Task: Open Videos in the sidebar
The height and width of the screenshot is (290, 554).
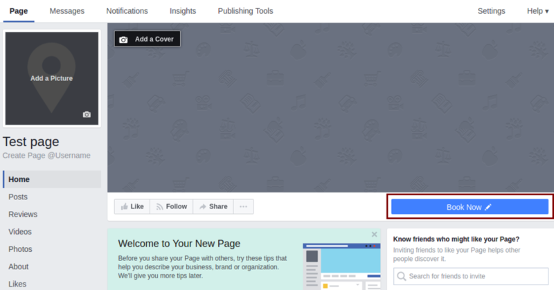Action: pyautogui.click(x=20, y=232)
